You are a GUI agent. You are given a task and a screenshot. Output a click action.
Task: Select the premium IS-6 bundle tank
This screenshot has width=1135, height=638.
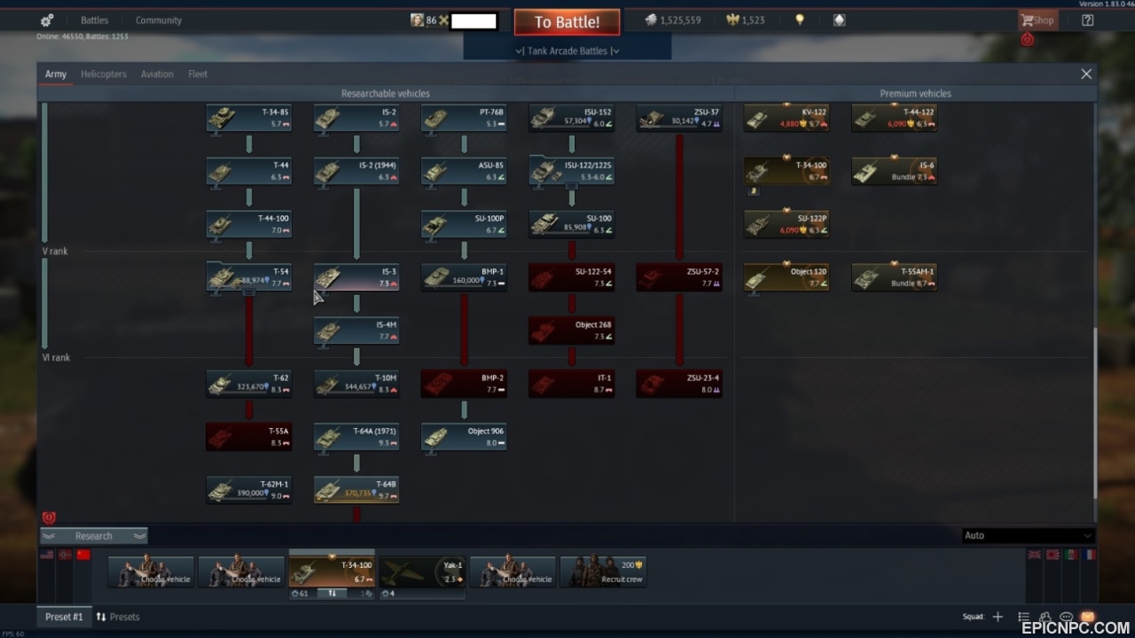click(x=895, y=171)
